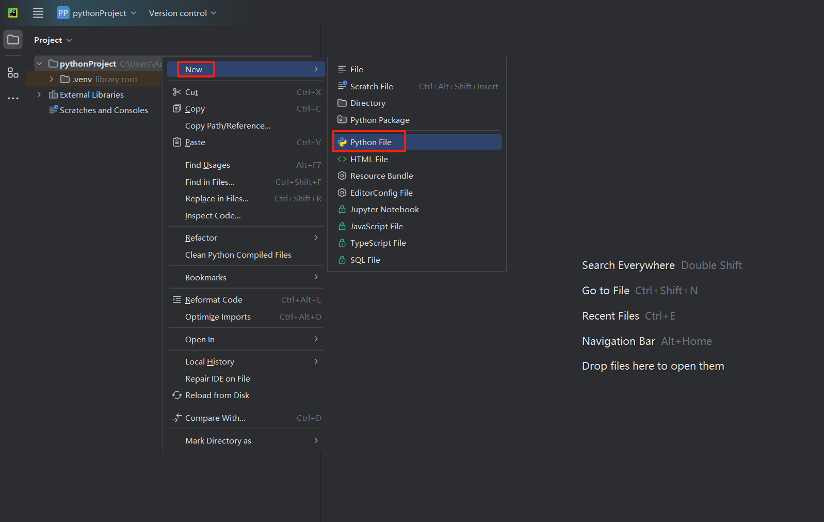
Task: Click the Cut scissors icon
Action: [177, 92]
